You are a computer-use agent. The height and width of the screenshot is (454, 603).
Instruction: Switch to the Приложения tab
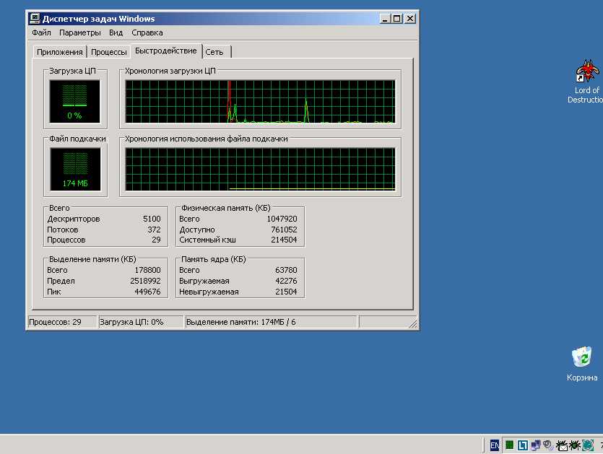click(x=60, y=52)
